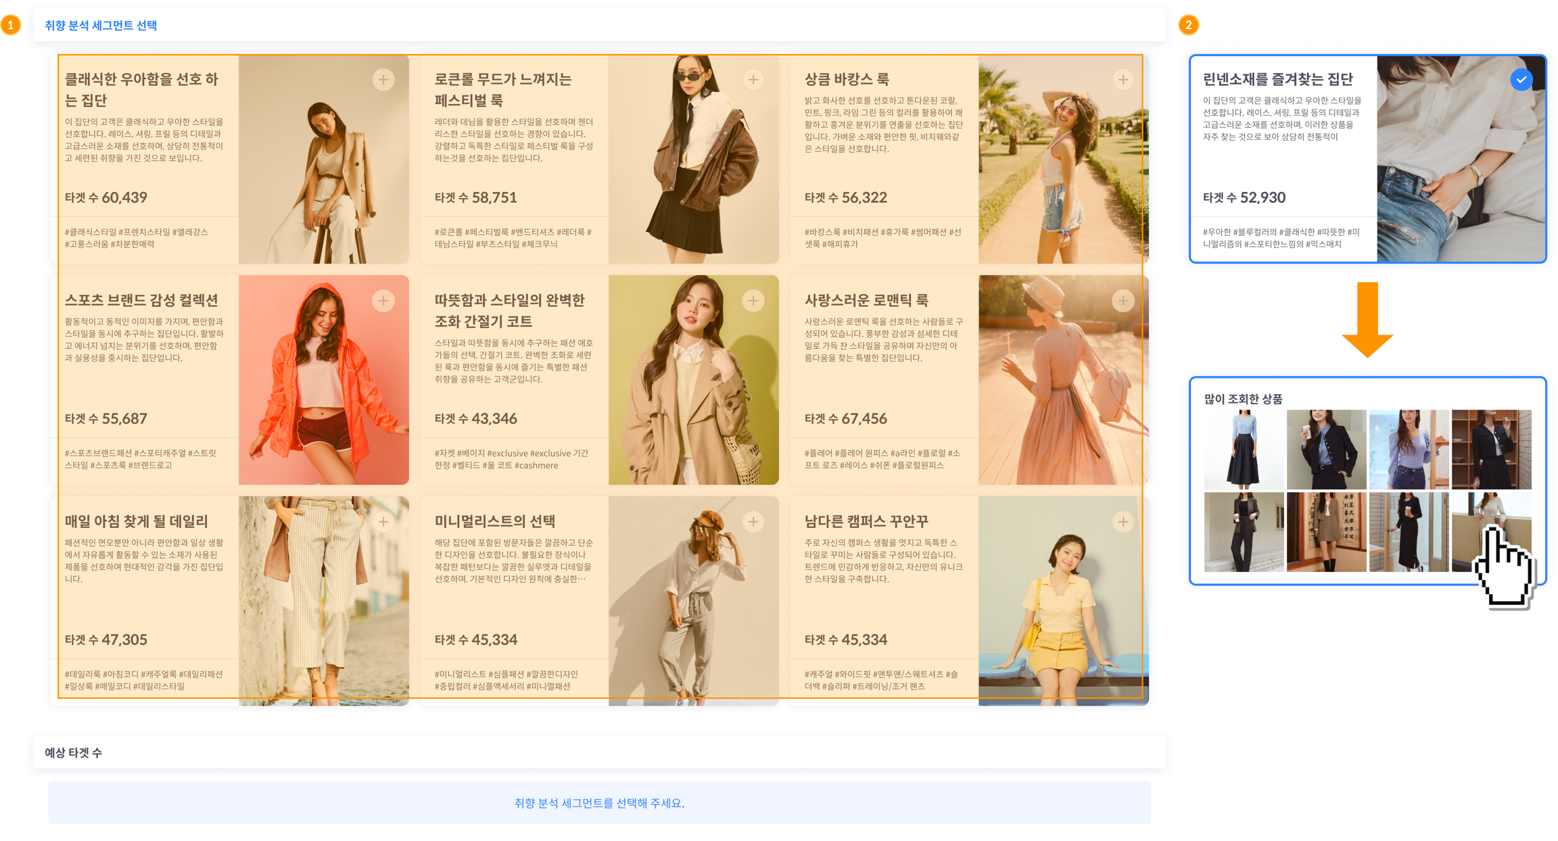This screenshot has width=1558, height=841.
Task: Add the 미니멀리스트의 선택 segment
Action: coord(753,522)
